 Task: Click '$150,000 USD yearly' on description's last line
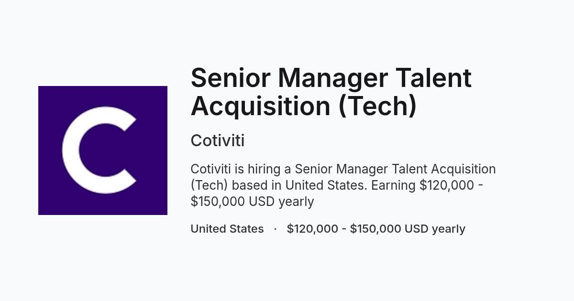[252, 202]
